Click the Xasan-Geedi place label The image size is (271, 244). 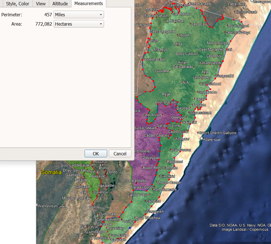pos(210,63)
